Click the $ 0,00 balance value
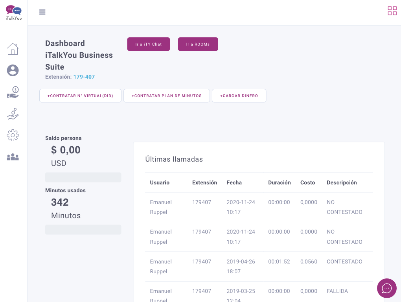Image resolution: width=401 pixels, height=302 pixels. [x=66, y=150]
